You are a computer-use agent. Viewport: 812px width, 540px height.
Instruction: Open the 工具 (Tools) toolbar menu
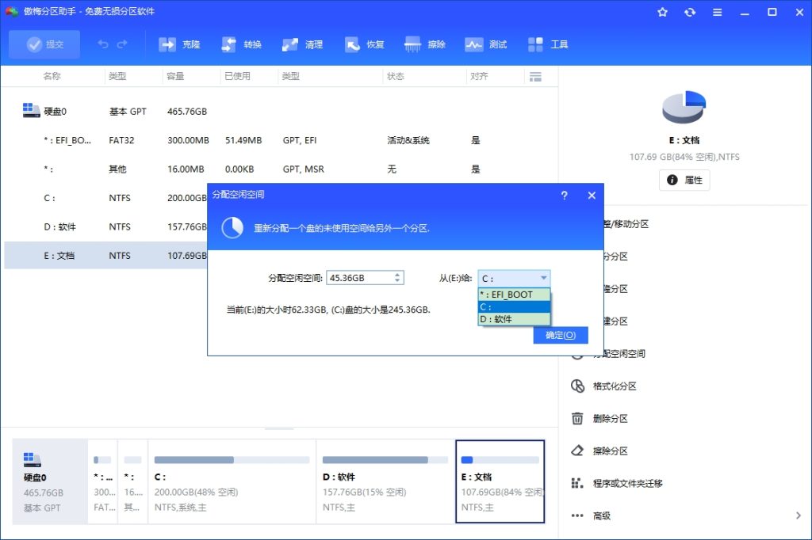tap(547, 44)
